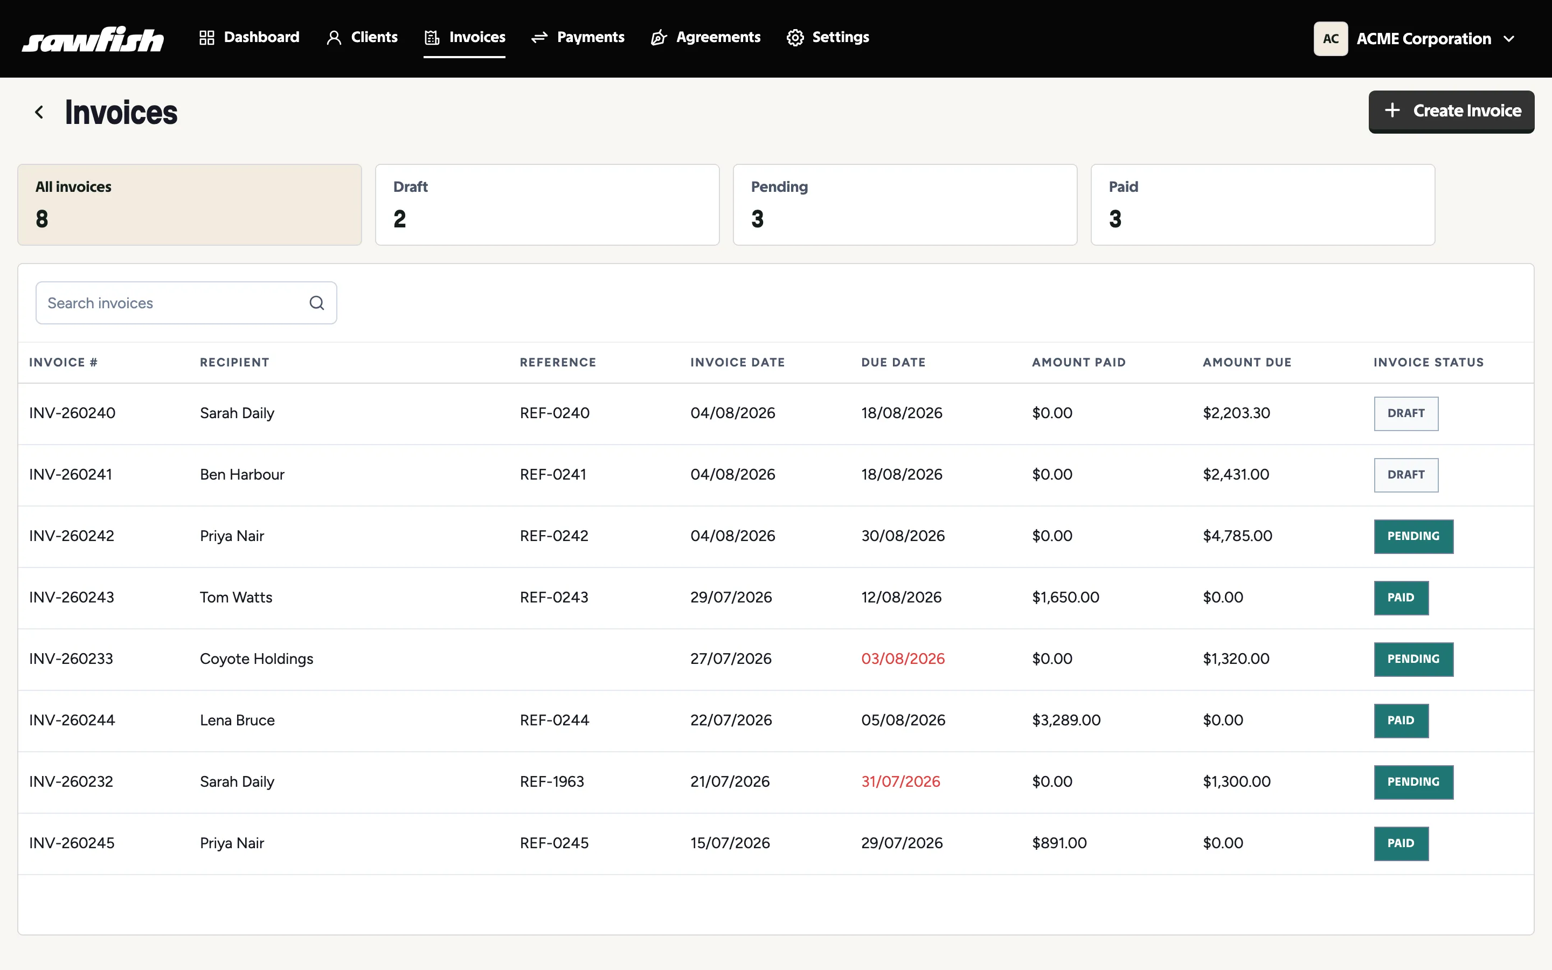Click overdue date 31/07/2026
Screen dimensions: 1552x970
pyautogui.click(x=900, y=782)
